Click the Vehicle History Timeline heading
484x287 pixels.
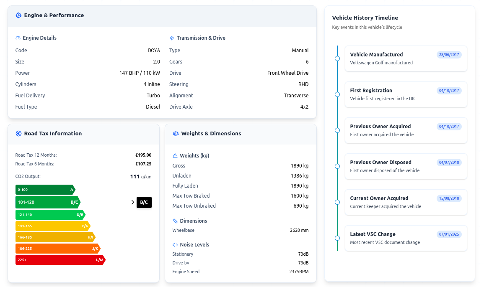[x=365, y=18]
